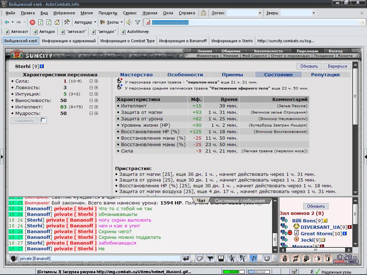Click the money bag icon in bottom bar
Screen dimensions: 367x275
[285, 259]
